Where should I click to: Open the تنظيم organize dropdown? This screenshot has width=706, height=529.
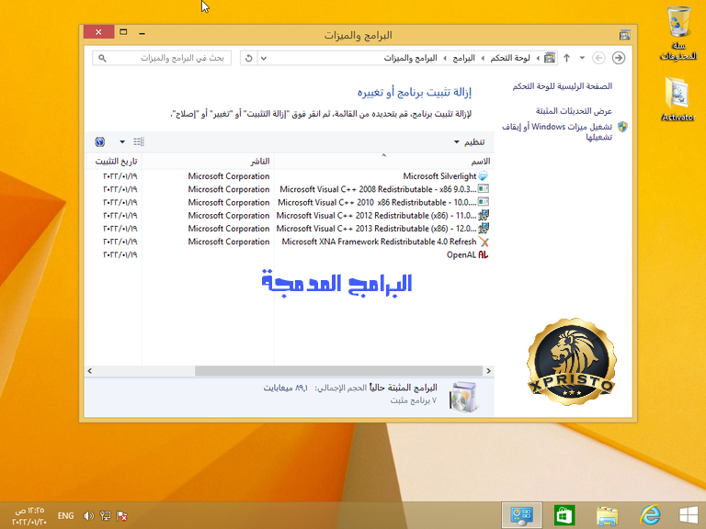point(469,142)
